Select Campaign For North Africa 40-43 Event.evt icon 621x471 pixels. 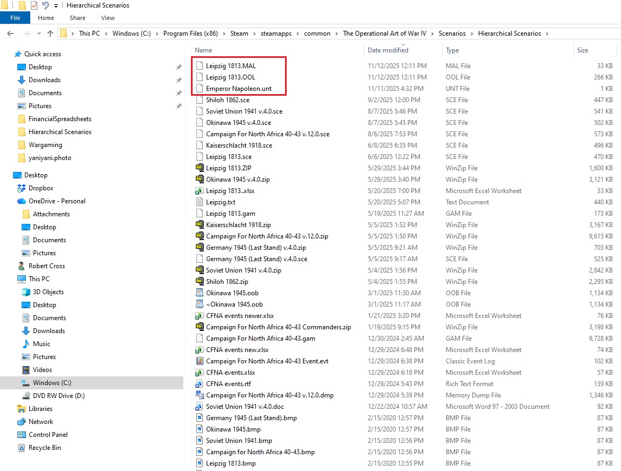[200, 361]
